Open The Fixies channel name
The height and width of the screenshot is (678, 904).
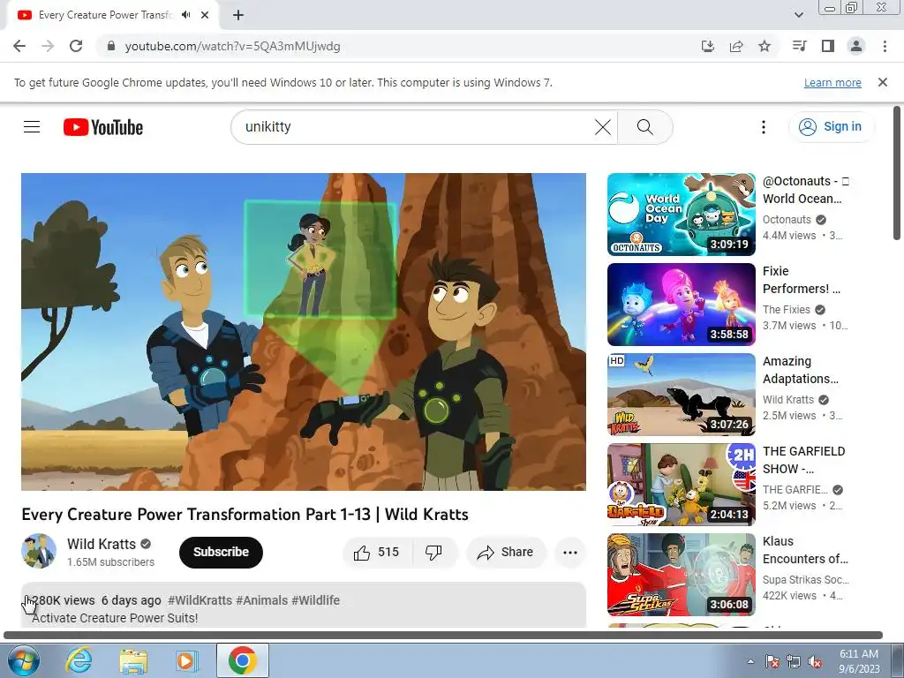pyautogui.click(x=787, y=310)
